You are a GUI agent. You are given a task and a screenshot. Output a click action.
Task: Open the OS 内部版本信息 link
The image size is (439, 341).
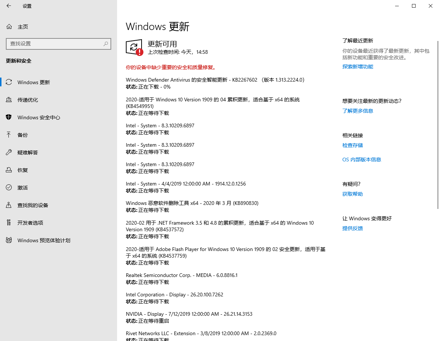click(361, 160)
